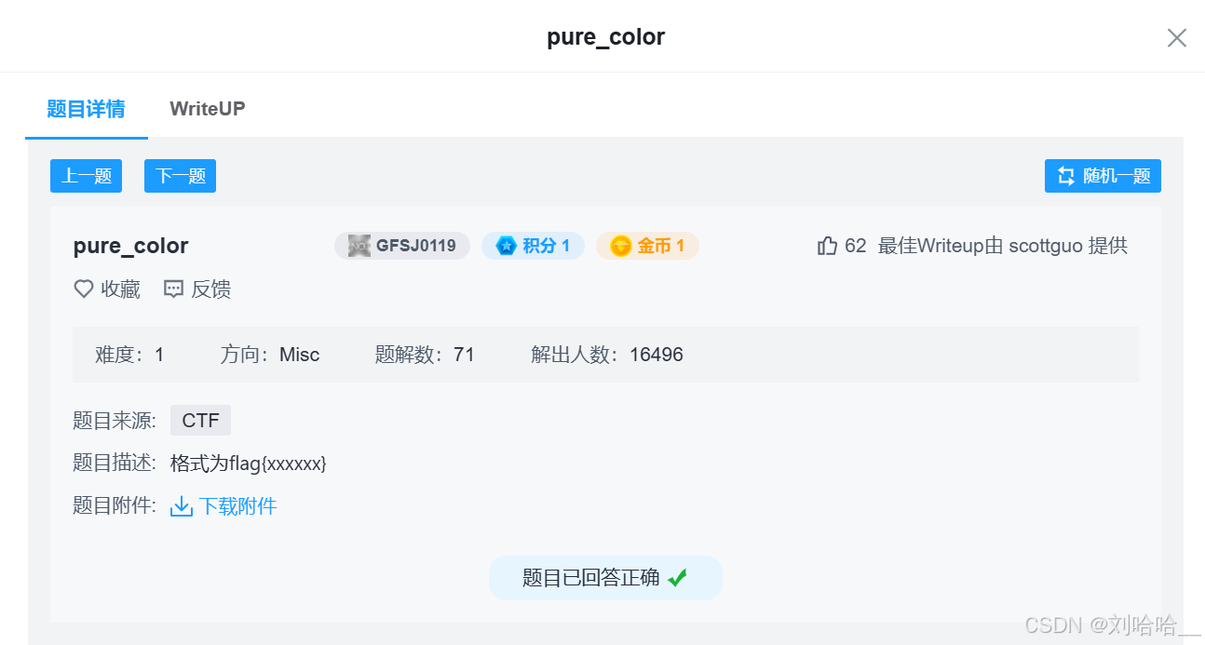Click the 上一题 button
Image resolution: width=1205 pixels, height=645 pixels.
[x=86, y=176]
